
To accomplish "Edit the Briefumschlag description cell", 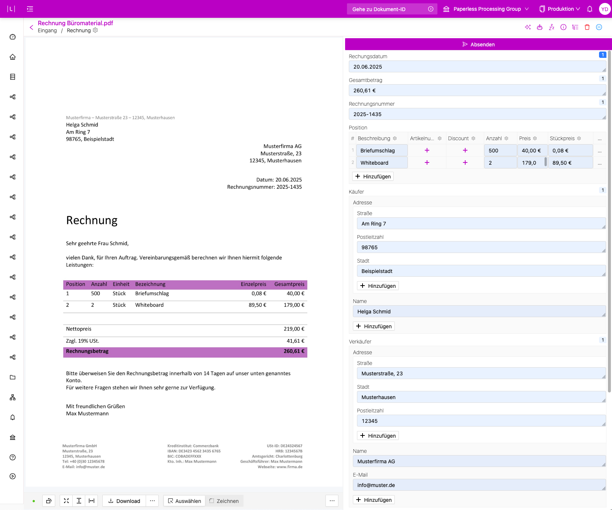I will [382, 151].
